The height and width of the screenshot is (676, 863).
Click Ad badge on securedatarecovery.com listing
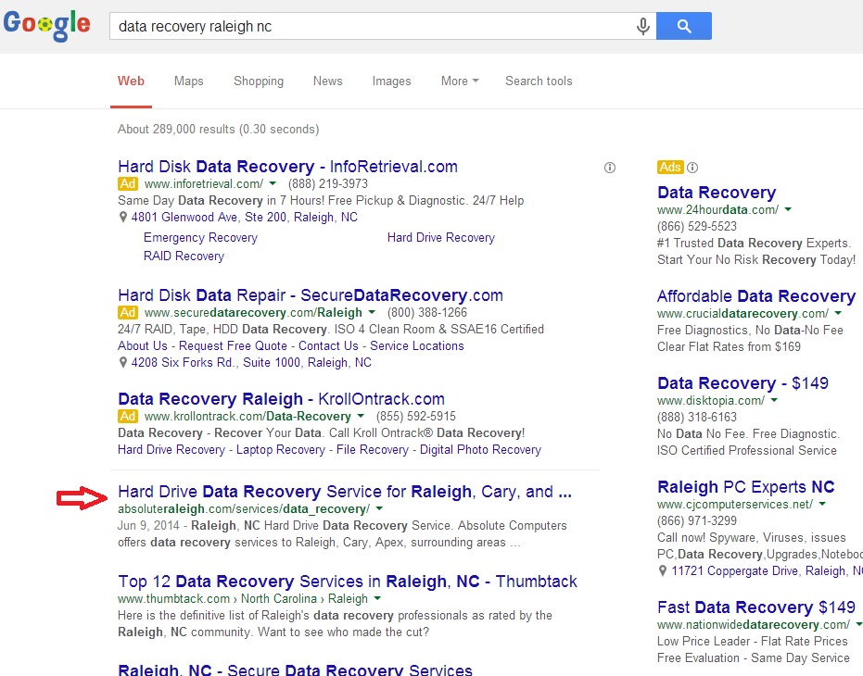[x=128, y=312]
